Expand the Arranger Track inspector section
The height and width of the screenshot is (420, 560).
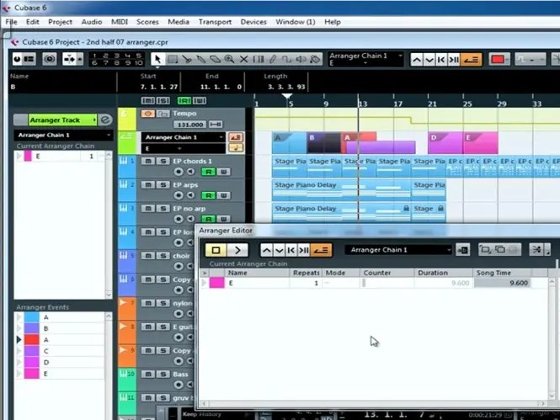tap(94, 120)
